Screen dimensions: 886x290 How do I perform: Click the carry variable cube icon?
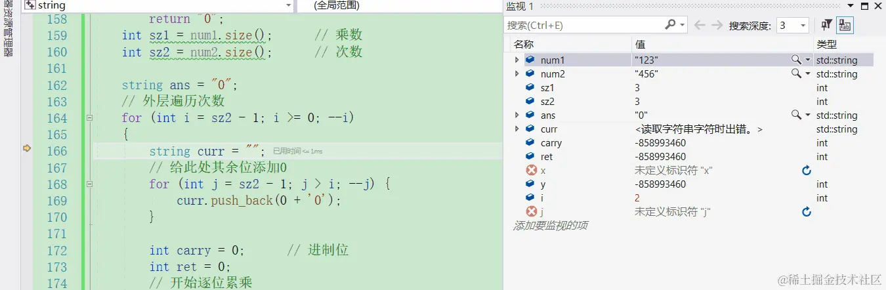(x=530, y=142)
